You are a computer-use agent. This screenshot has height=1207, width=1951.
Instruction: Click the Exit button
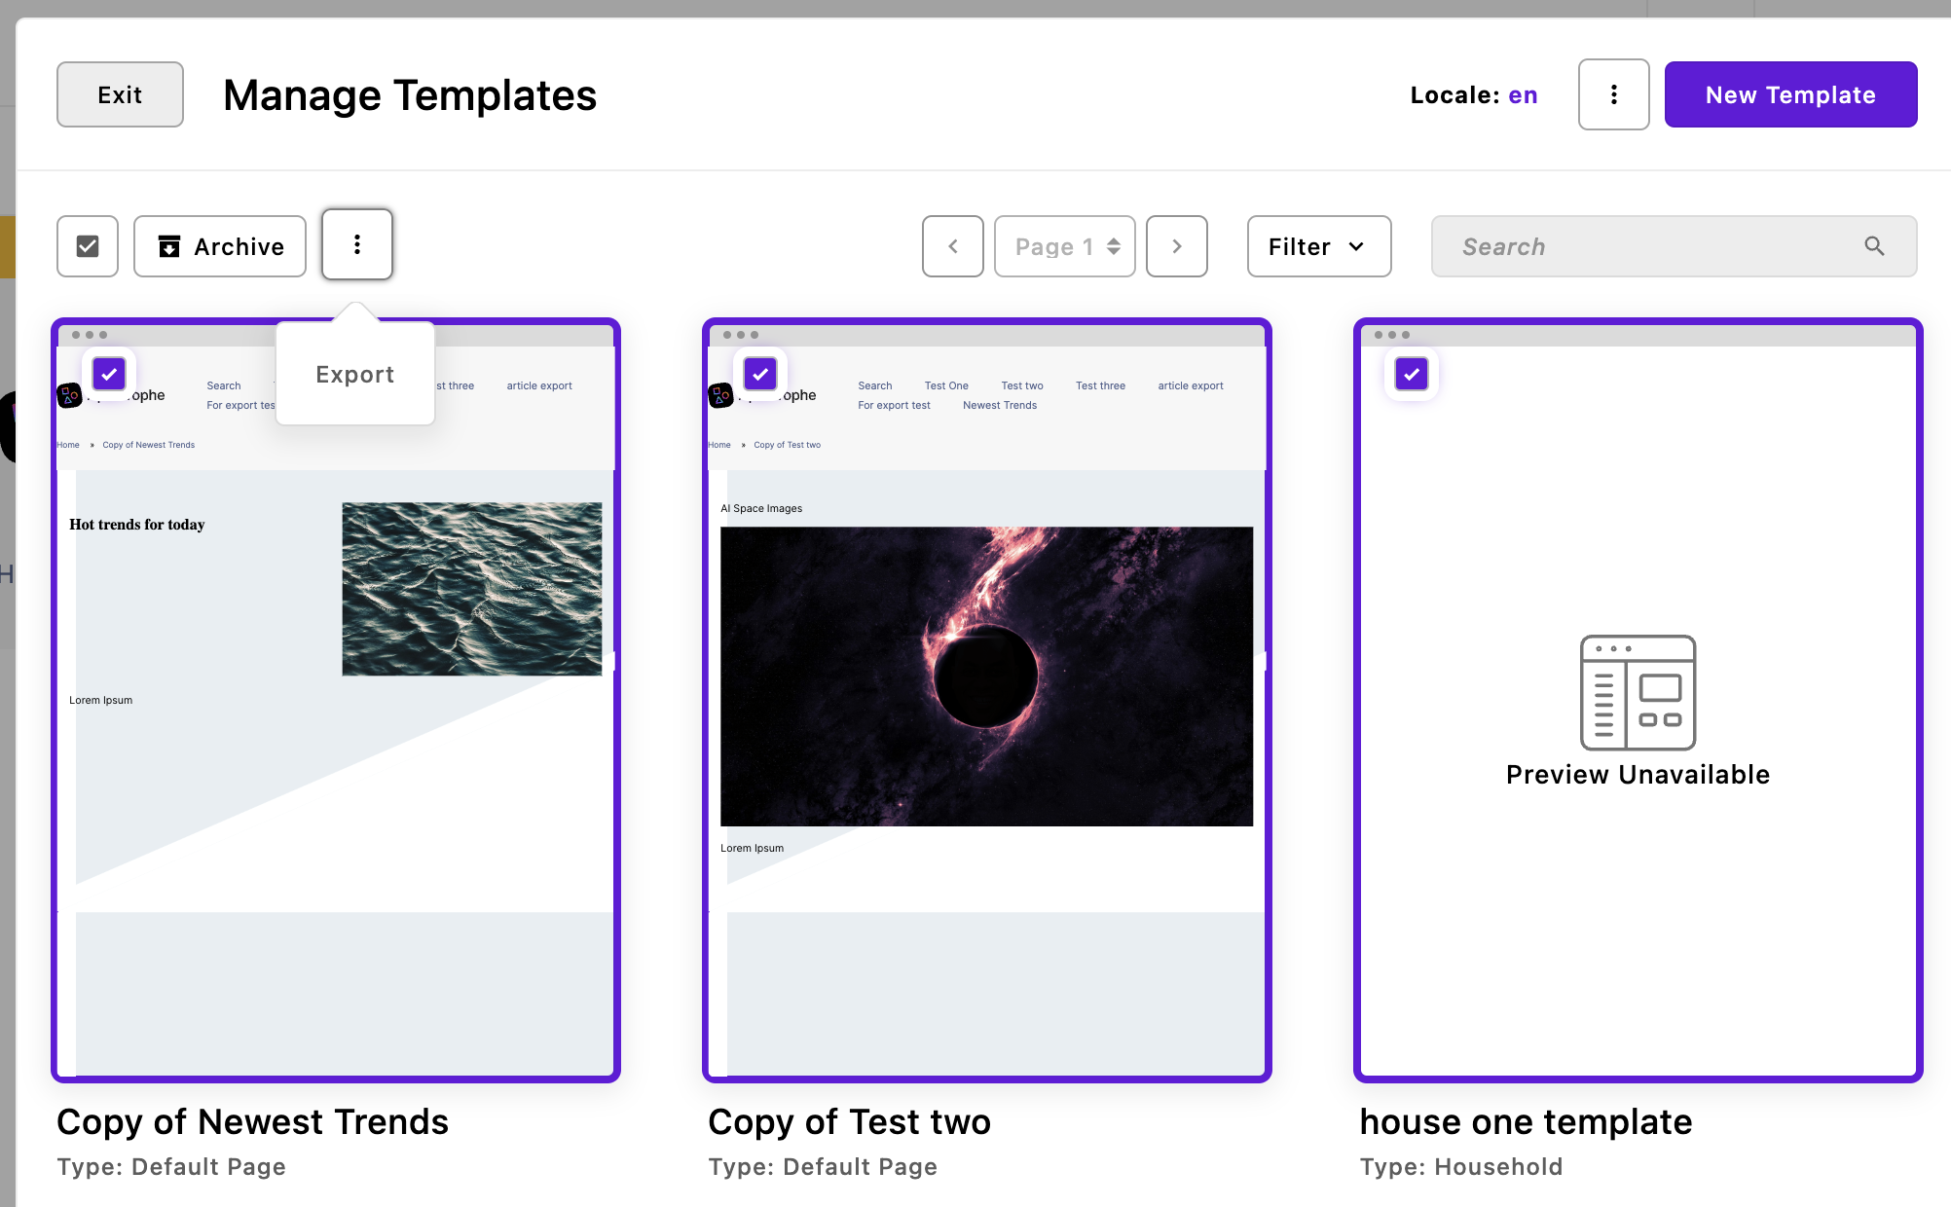[120, 94]
